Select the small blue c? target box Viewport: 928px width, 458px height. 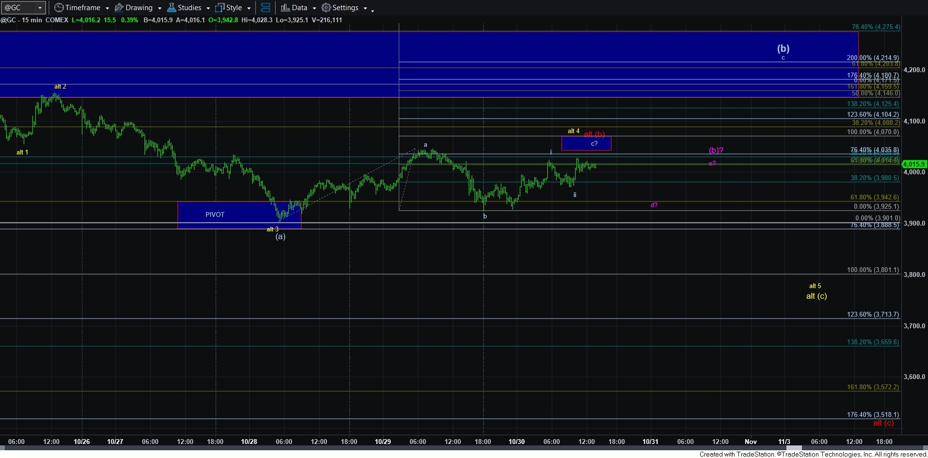click(586, 143)
